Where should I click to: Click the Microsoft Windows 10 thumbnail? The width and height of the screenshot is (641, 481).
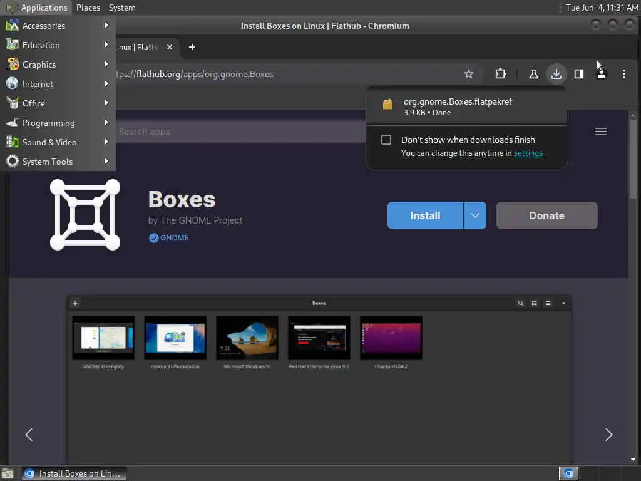click(x=247, y=338)
